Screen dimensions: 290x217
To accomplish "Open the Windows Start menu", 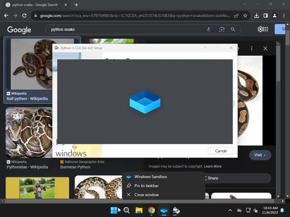I will click(x=114, y=210).
